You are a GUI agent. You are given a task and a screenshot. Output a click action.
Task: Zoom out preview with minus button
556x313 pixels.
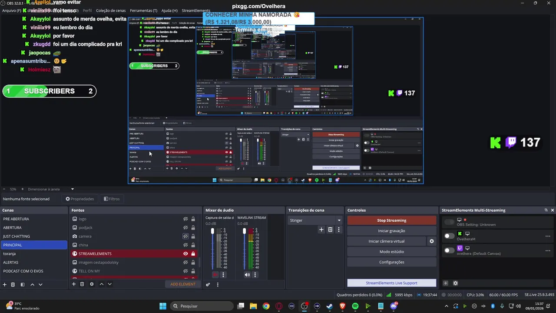click(4, 189)
